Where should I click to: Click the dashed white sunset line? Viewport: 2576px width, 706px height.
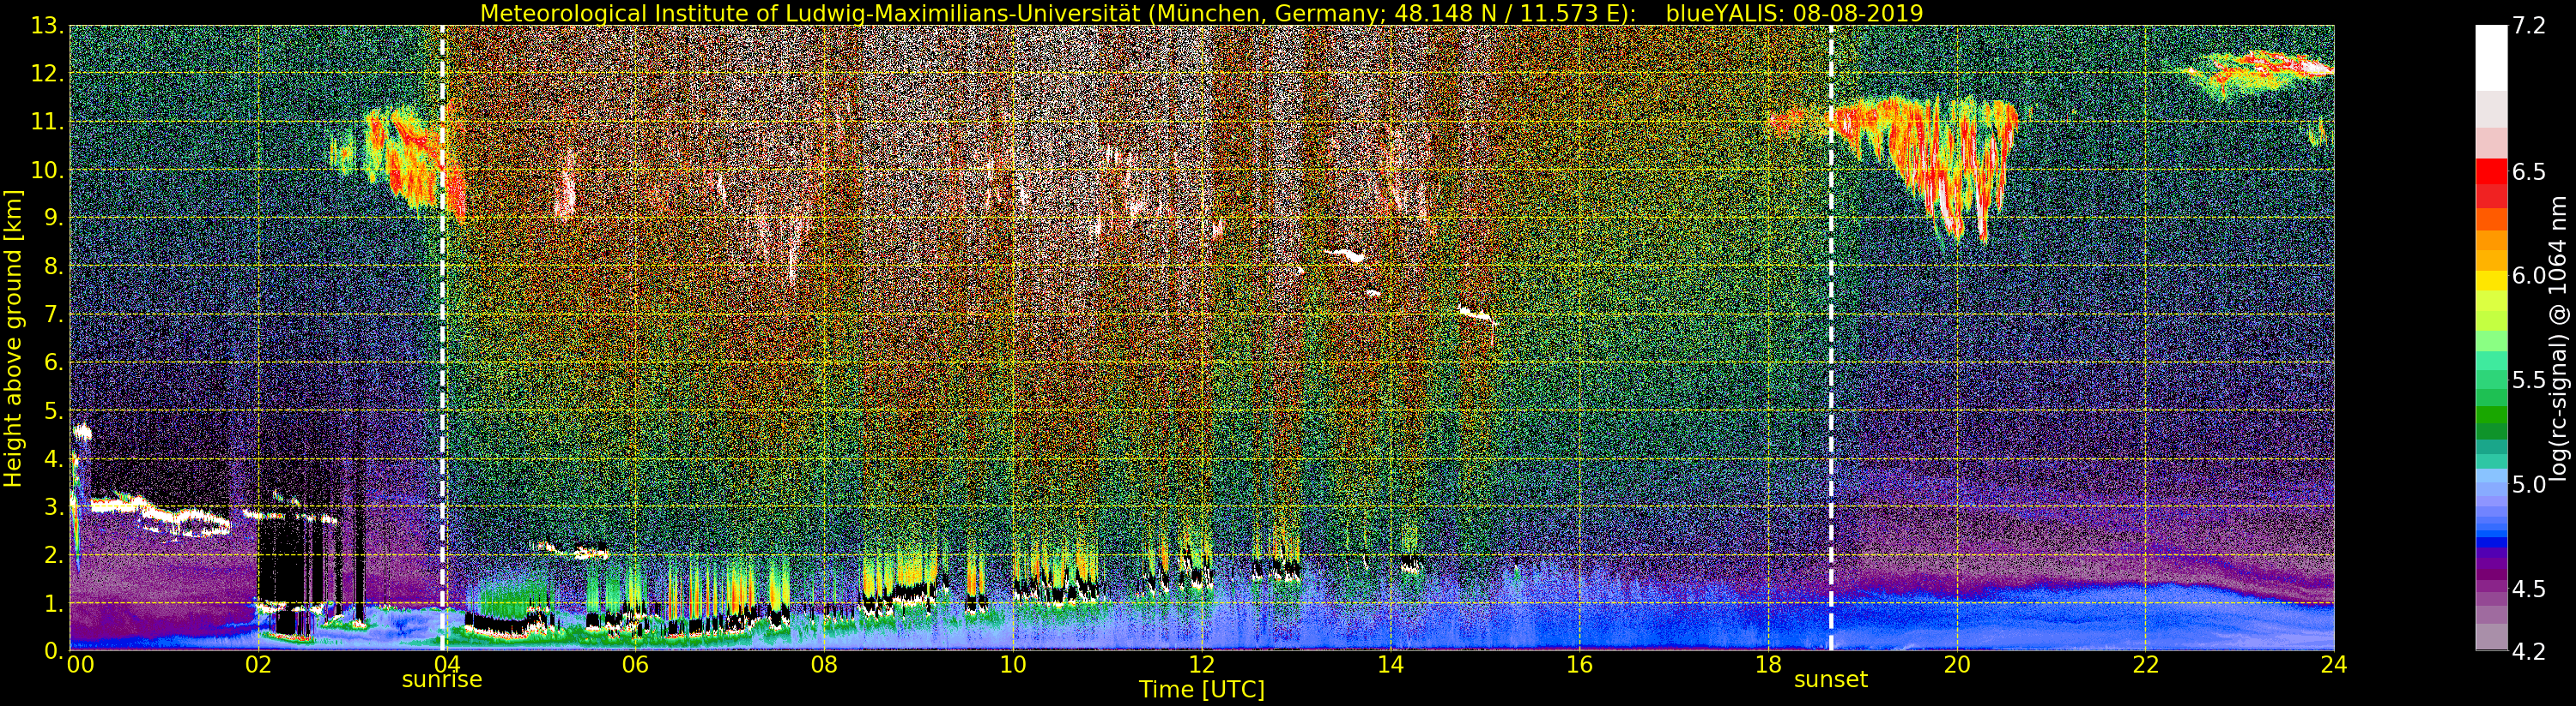click(x=1831, y=338)
